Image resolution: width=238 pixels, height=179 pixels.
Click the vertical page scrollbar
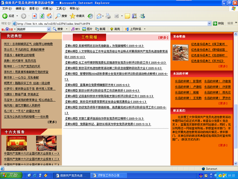[235, 93]
